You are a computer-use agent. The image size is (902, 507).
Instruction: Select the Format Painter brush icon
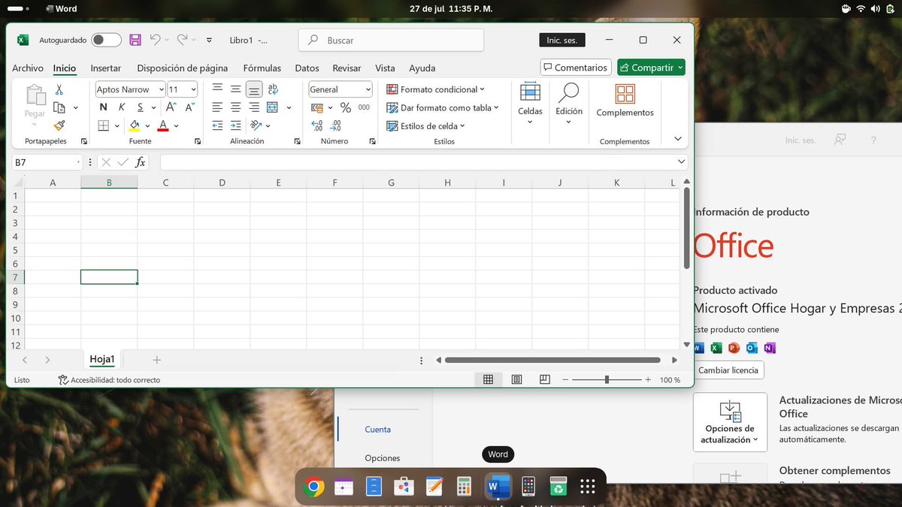point(59,126)
